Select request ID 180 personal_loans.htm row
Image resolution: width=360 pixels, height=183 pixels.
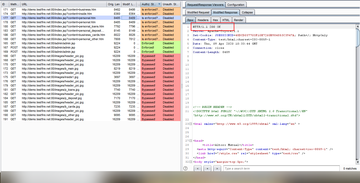click(91, 26)
